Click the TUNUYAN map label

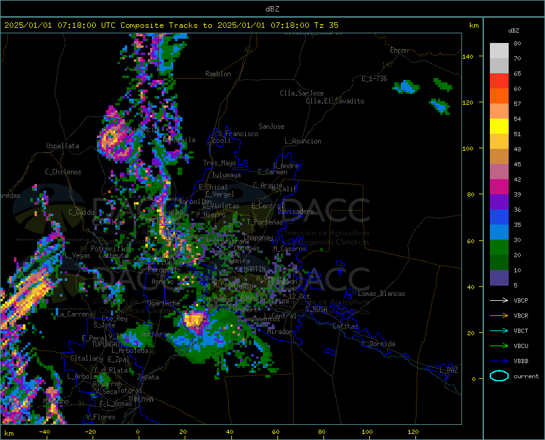pos(140,399)
